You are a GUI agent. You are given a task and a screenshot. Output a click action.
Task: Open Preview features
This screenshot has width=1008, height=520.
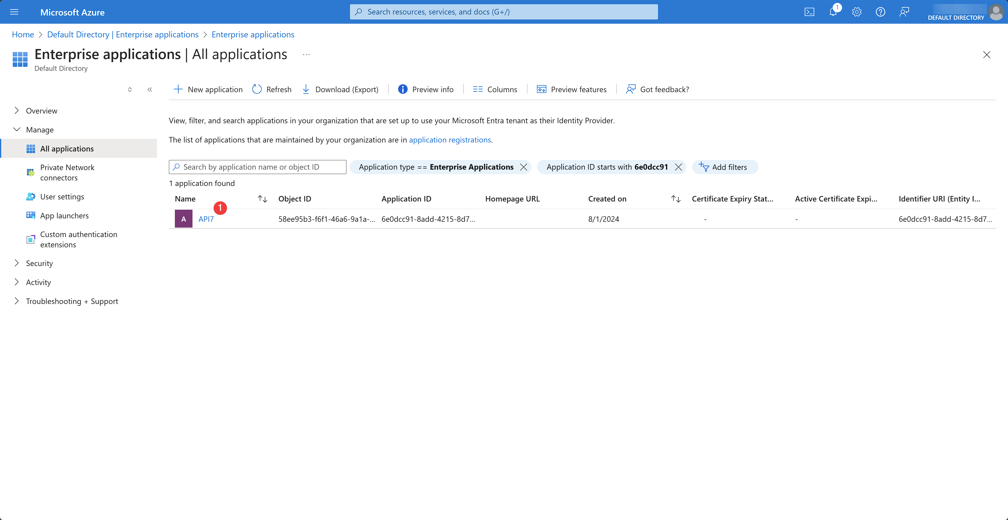click(572, 89)
